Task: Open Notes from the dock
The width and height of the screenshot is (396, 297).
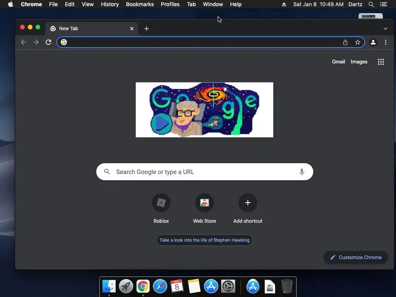Action: click(194, 287)
